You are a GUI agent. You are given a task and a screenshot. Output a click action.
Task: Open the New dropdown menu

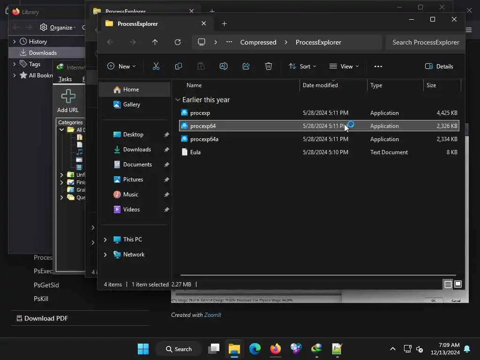[121, 66]
